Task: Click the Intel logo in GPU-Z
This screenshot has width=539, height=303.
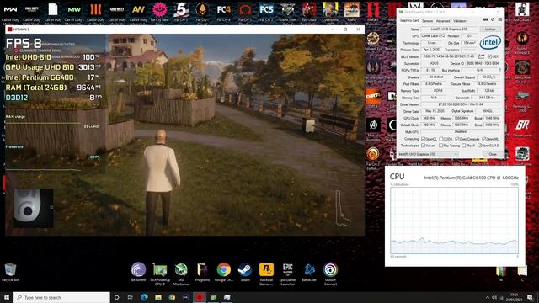Action: (x=490, y=43)
